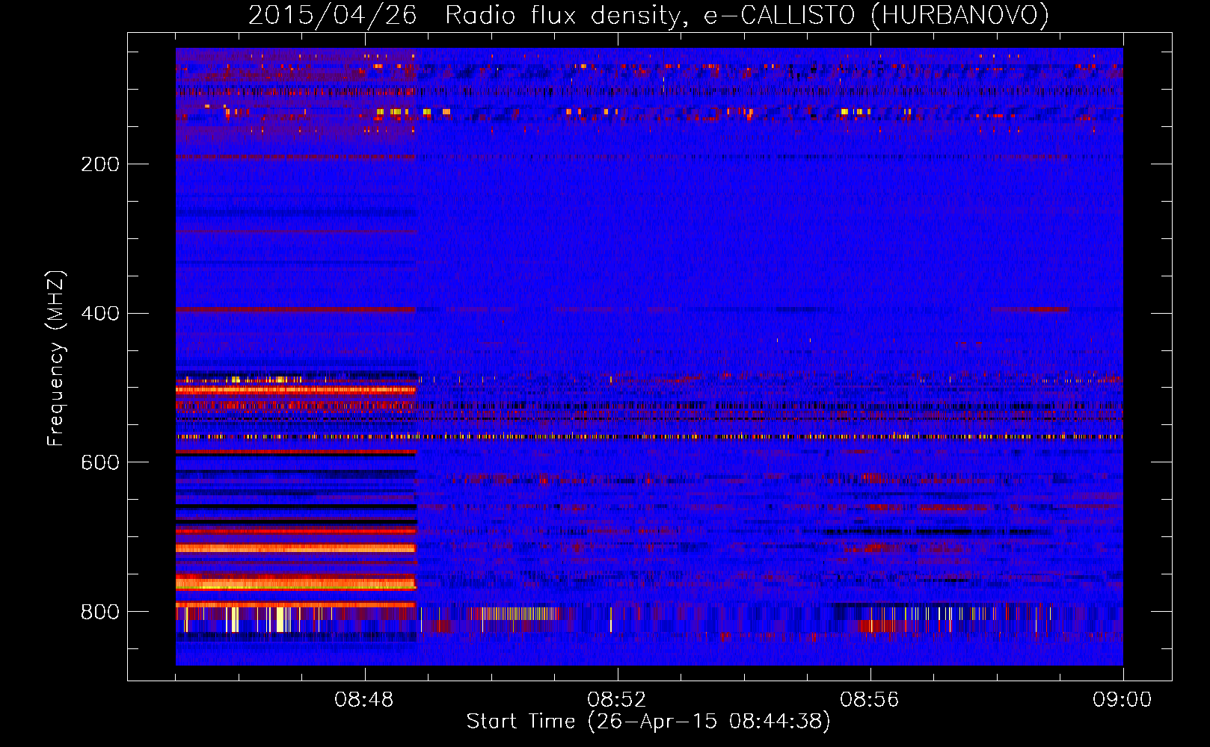Screen dimensions: 1210x747
Task: Select the 09:00 time tick label
Action: (x=1123, y=700)
